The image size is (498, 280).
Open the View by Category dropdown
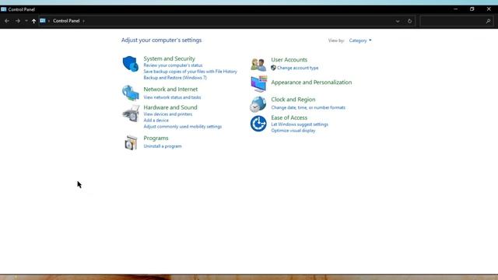(360, 40)
